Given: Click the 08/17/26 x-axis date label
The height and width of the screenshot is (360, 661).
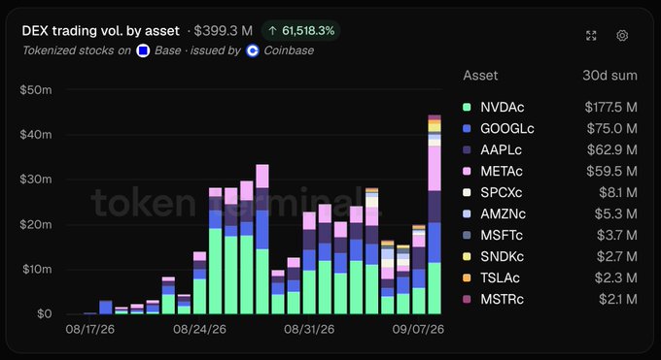Looking at the screenshot, I should tap(89, 329).
